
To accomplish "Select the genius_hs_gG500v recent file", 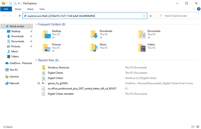I will point(58,83).
